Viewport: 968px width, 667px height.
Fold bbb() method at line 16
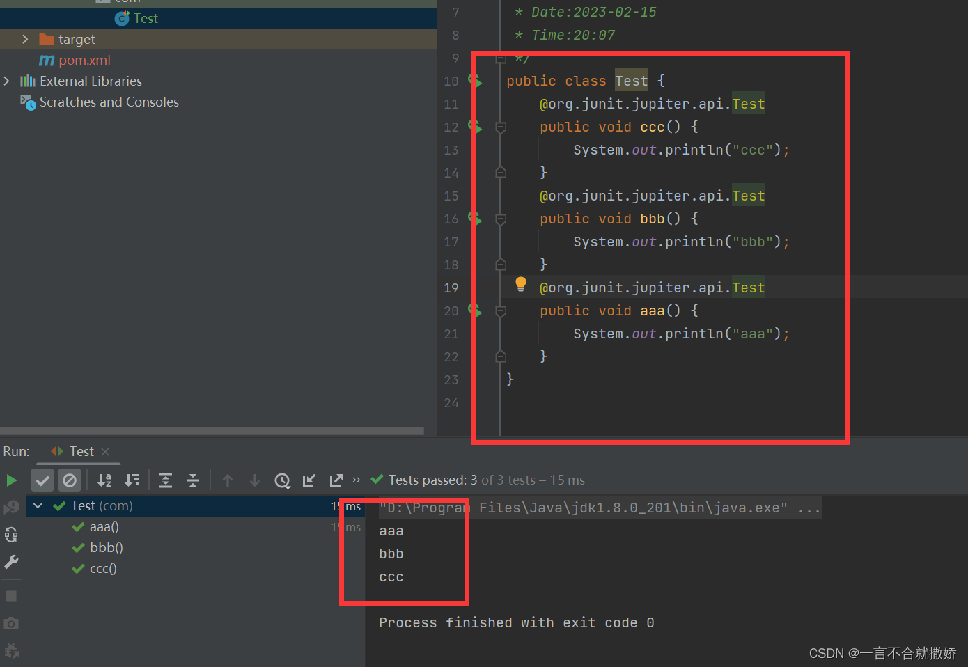[501, 219]
